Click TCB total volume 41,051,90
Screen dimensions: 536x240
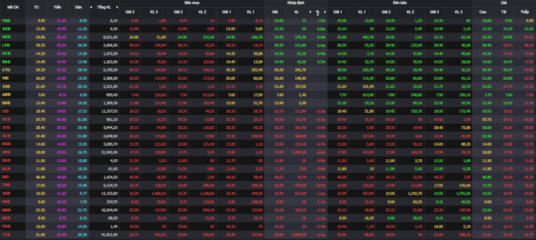click(110, 235)
